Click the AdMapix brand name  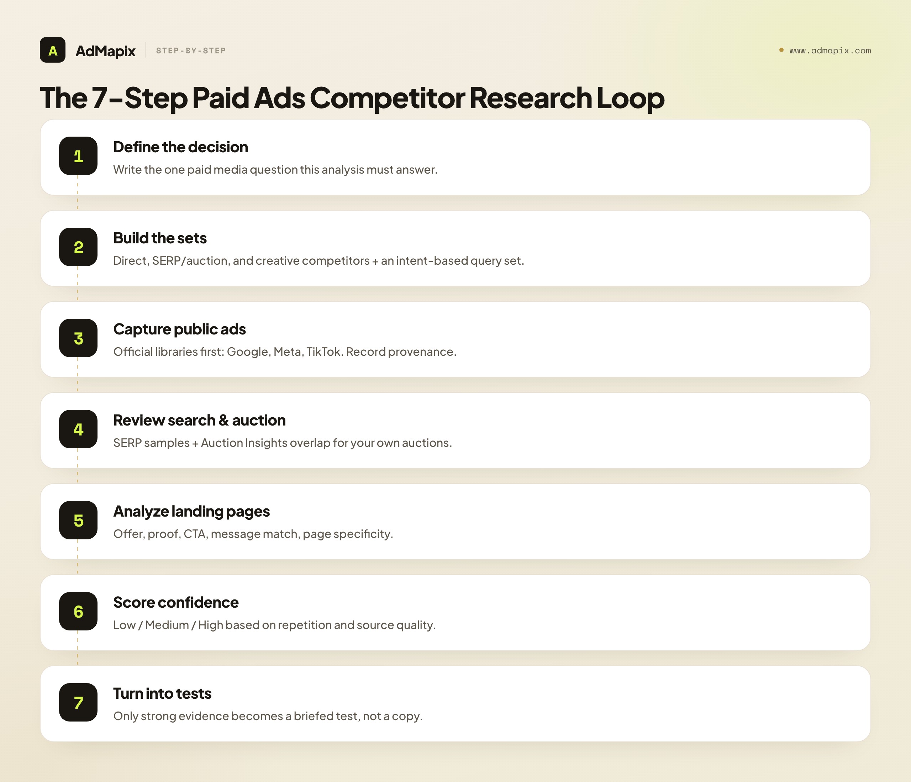tap(106, 51)
